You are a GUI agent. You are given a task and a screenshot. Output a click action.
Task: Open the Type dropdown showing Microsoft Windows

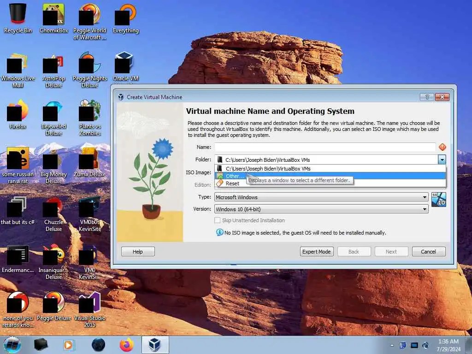(x=321, y=197)
